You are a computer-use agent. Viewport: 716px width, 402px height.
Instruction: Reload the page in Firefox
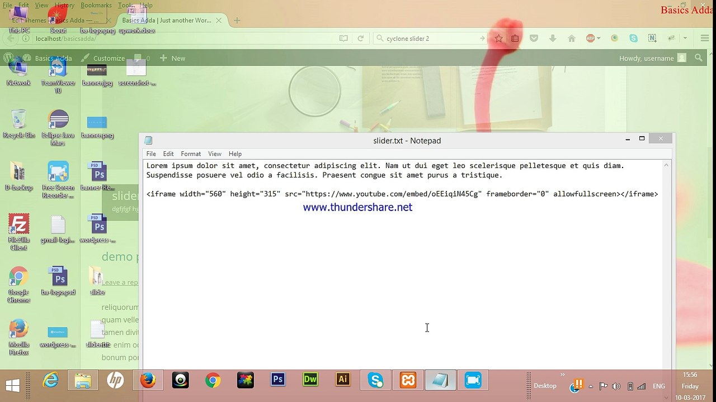(361, 39)
